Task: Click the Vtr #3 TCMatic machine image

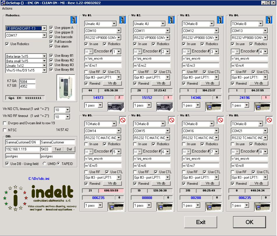Action: [214, 107]
